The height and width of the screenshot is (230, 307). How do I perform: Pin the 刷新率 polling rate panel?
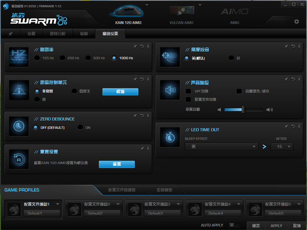pyautogui.click(x=136, y=46)
